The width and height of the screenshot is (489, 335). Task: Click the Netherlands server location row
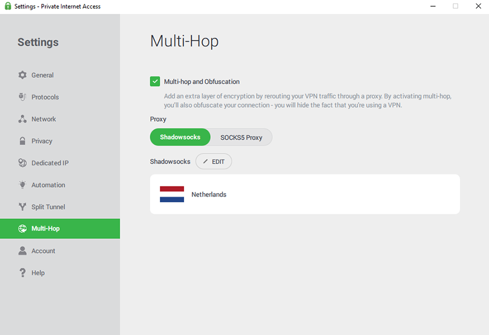coord(305,194)
